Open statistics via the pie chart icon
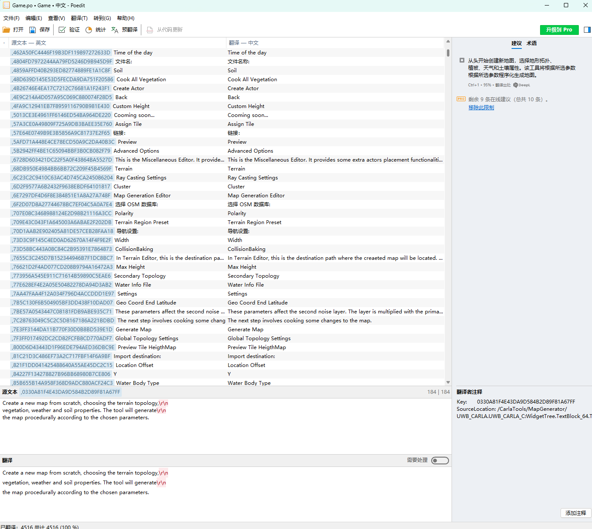The image size is (592, 529). (x=89, y=30)
